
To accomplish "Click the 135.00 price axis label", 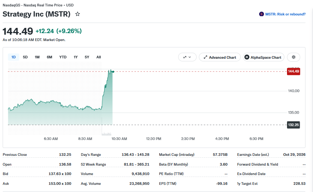I will [294, 113].
